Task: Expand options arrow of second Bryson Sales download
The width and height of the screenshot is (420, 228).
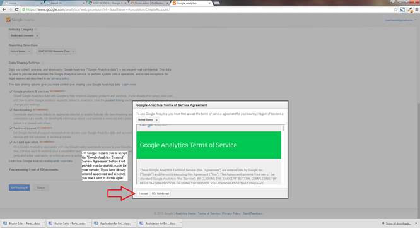Action: (x=90, y=223)
